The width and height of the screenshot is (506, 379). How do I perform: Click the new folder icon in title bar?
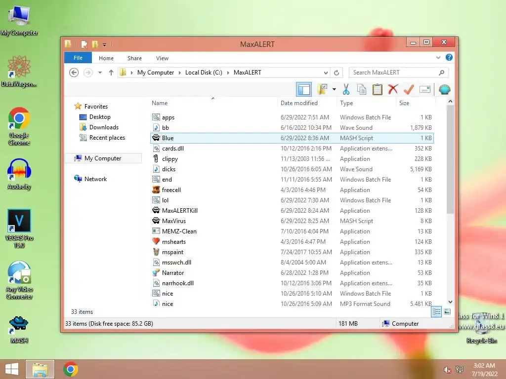[x=95, y=44]
